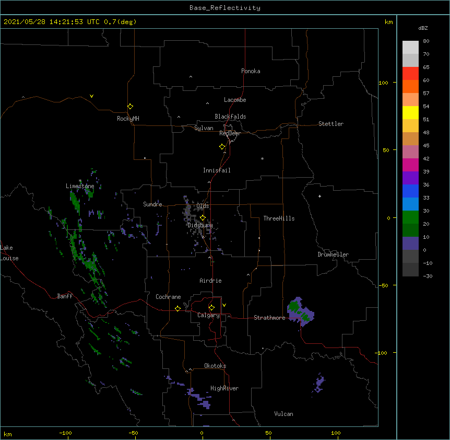Pick the magenta 39-42 dBZ legend swatch
450x440 pixels.
[410, 165]
